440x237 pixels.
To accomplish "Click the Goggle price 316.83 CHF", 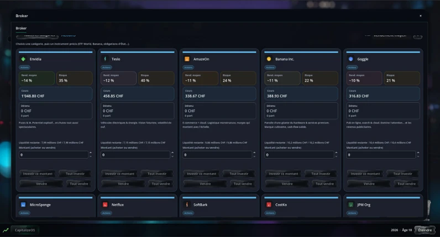I will point(359,96).
